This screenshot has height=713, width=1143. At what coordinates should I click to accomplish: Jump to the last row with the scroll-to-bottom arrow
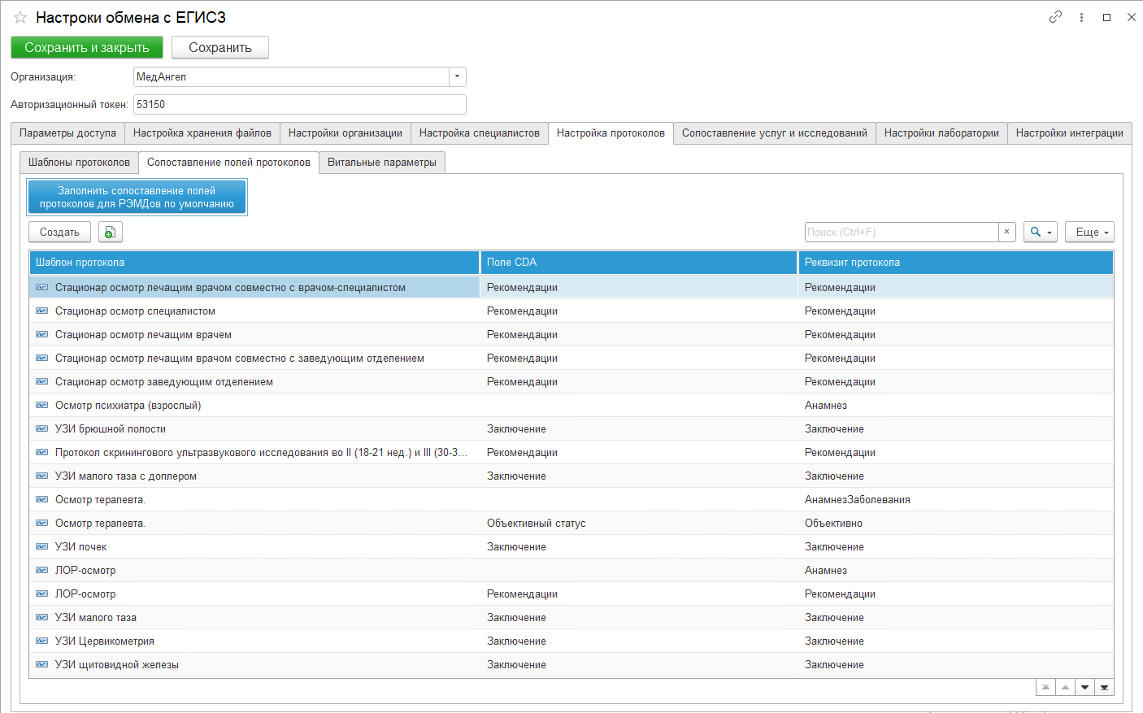pyautogui.click(x=1104, y=688)
